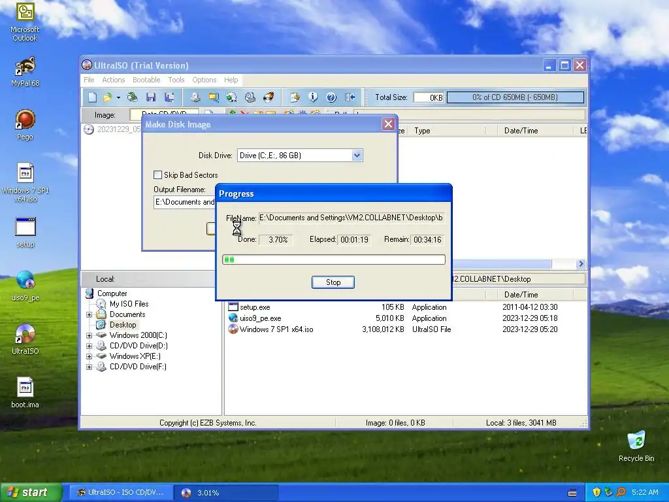
Task: Click the Info (i) toolbar icon
Action: pyautogui.click(x=313, y=97)
